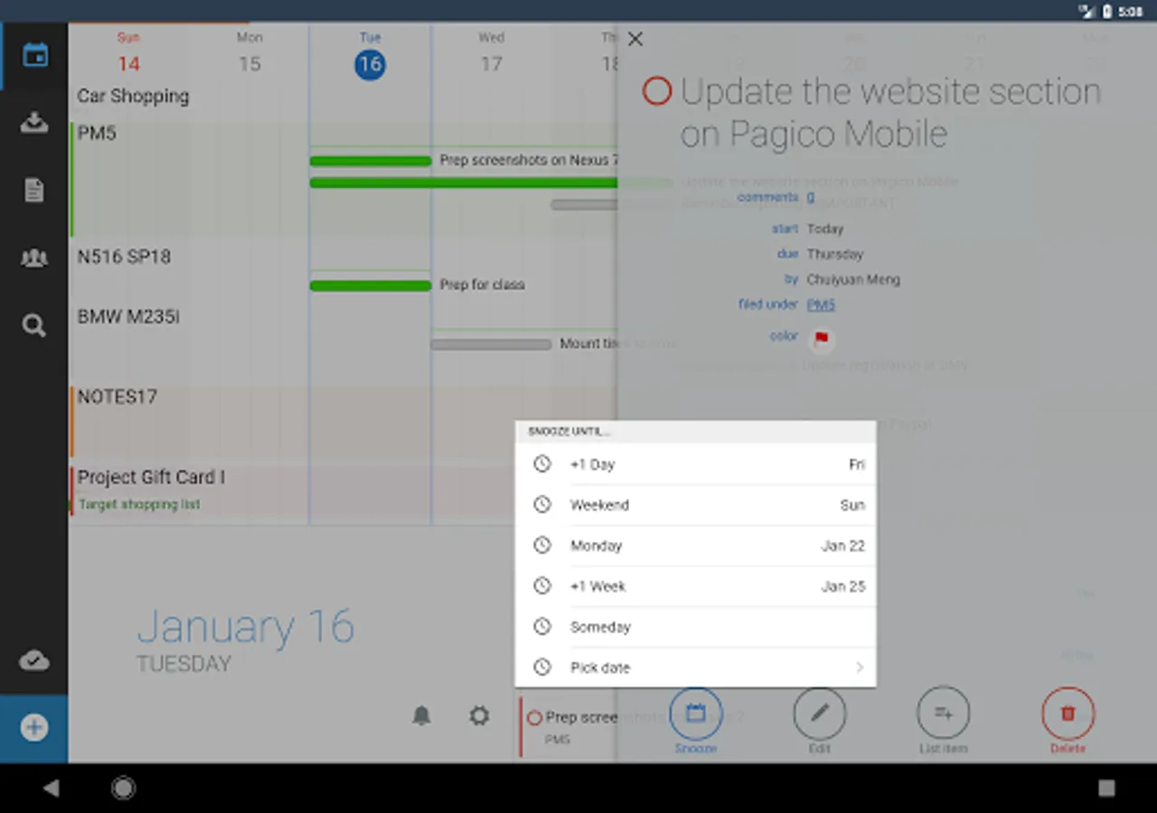1157x813 pixels.
Task: Select Tuesday 16 in the calendar header
Action: pos(370,55)
